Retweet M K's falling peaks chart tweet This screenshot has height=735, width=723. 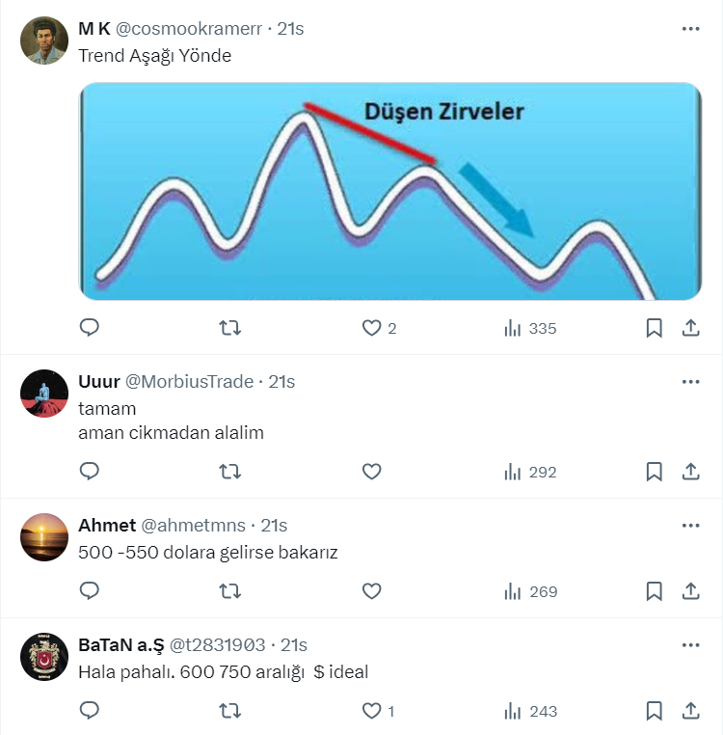click(x=230, y=328)
